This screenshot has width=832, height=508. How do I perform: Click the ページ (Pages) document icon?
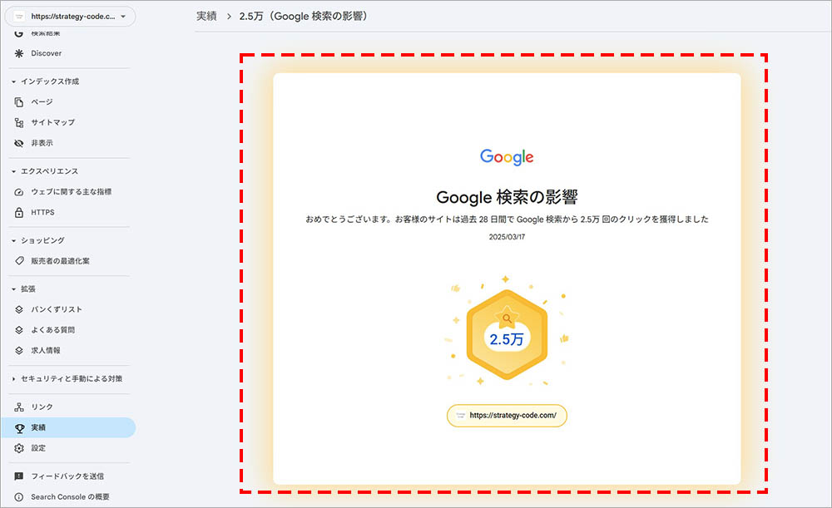tap(19, 101)
